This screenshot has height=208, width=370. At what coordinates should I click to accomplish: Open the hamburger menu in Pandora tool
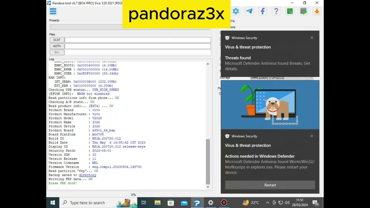(x=53, y=11)
